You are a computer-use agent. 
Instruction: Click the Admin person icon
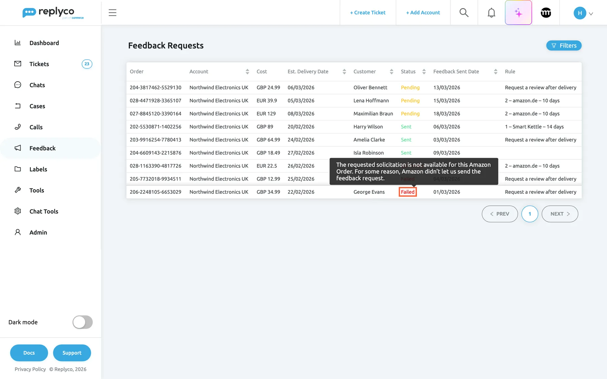pos(18,232)
